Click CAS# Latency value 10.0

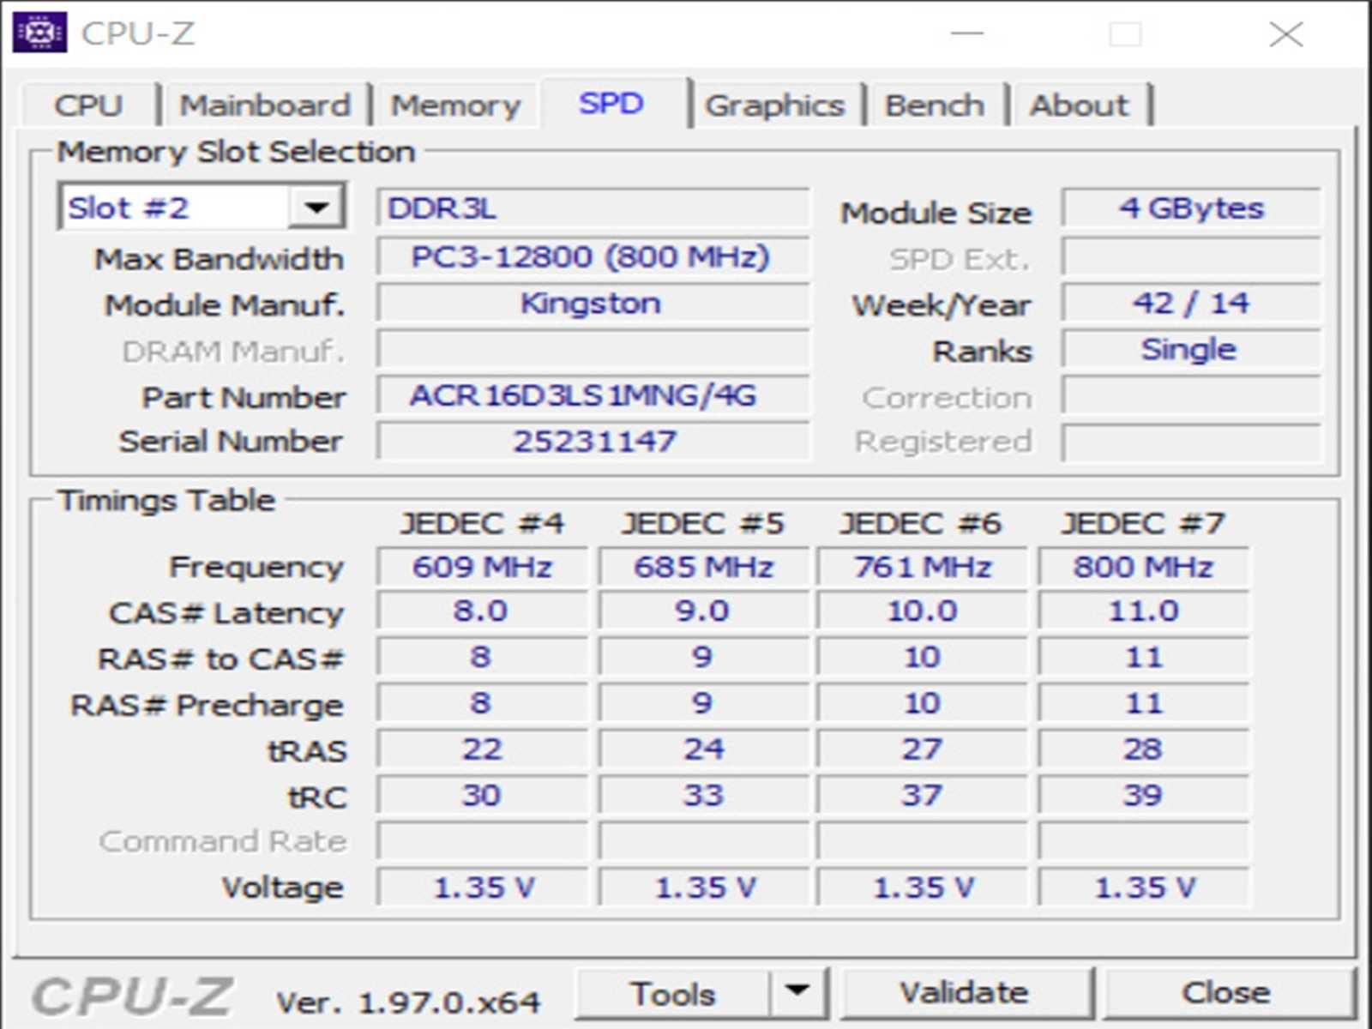tap(922, 611)
